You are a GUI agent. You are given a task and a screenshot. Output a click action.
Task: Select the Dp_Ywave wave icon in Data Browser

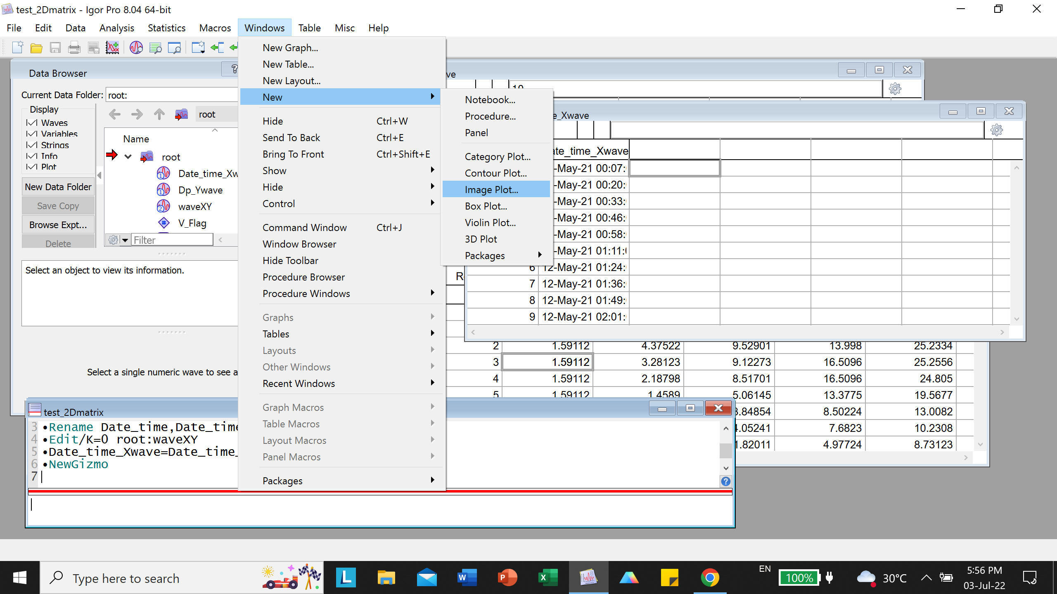coord(164,189)
